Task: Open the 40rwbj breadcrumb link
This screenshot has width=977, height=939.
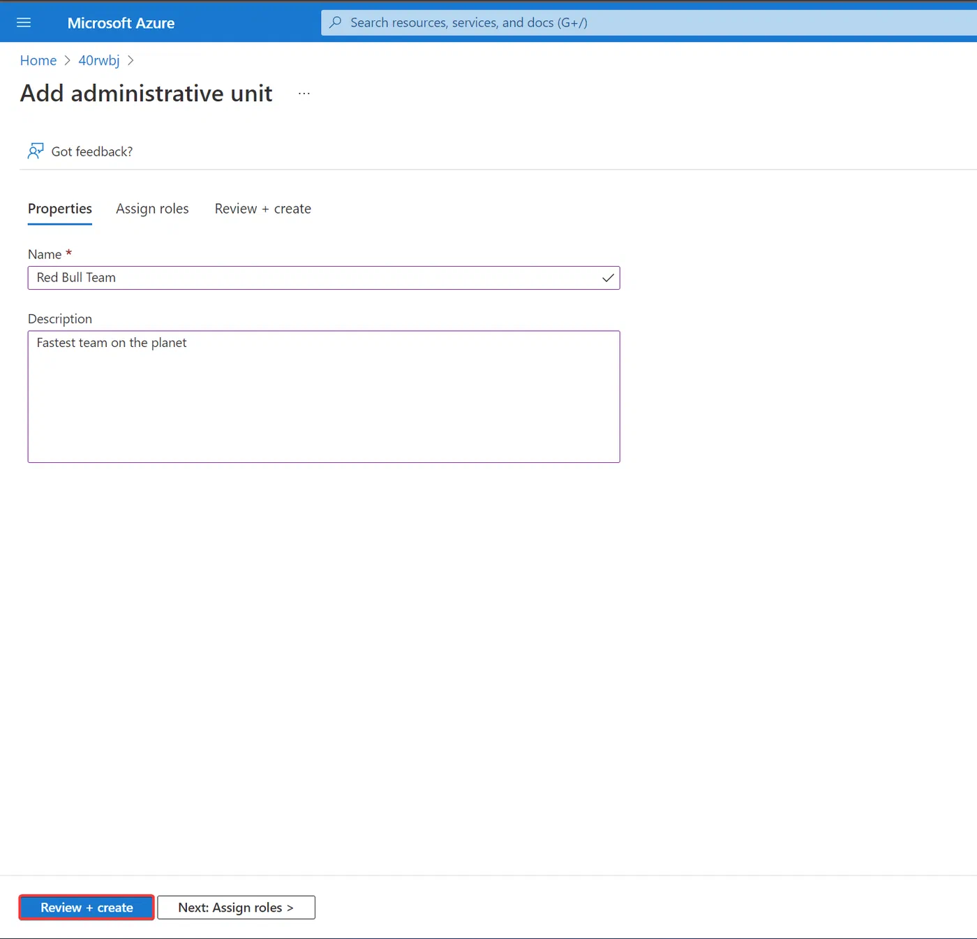Action: 99,61
